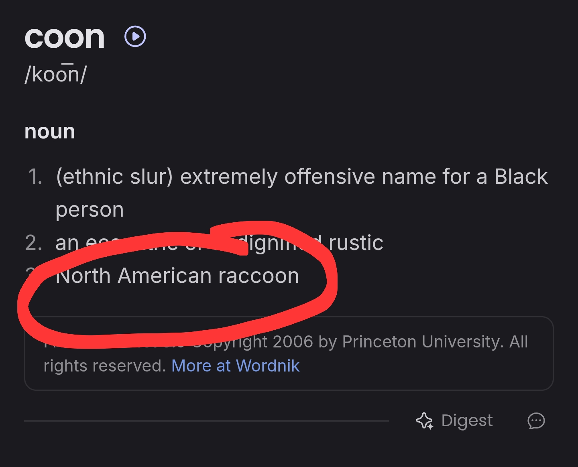This screenshot has height=467, width=578.
Task: Tap the list number 1. marker
Action: (x=35, y=177)
